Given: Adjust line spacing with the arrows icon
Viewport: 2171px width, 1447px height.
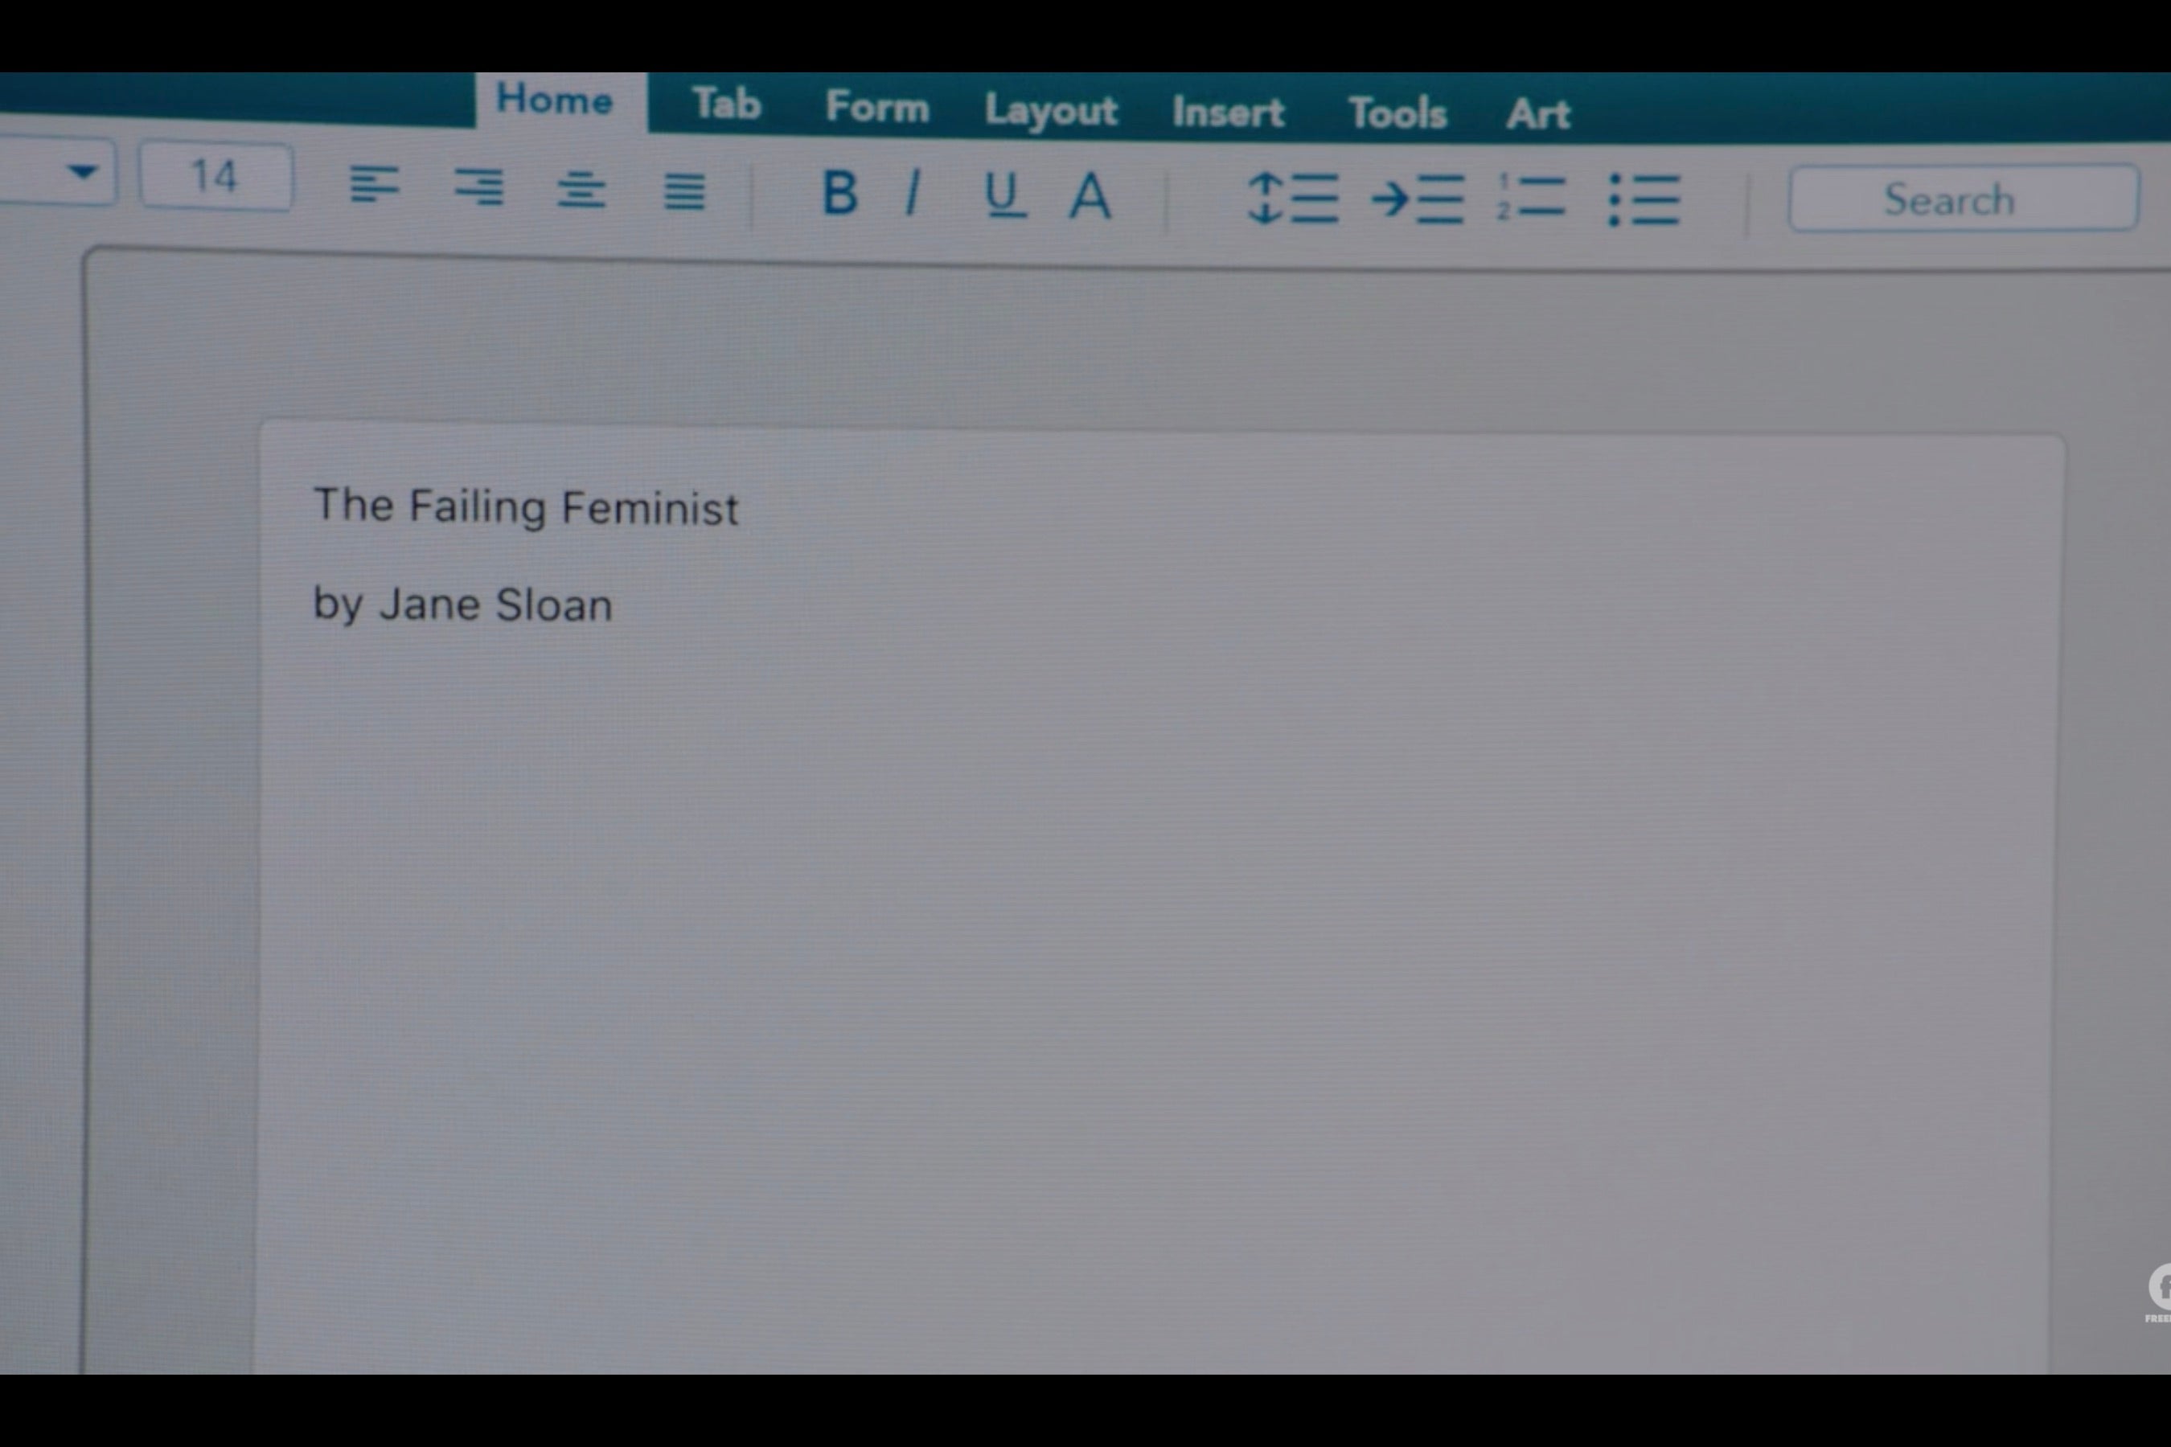Looking at the screenshot, I should click(1292, 199).
